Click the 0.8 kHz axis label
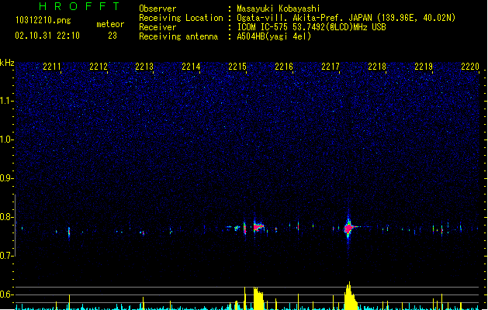The height and width of the screenshot is (310, 488). pos(6,217)
